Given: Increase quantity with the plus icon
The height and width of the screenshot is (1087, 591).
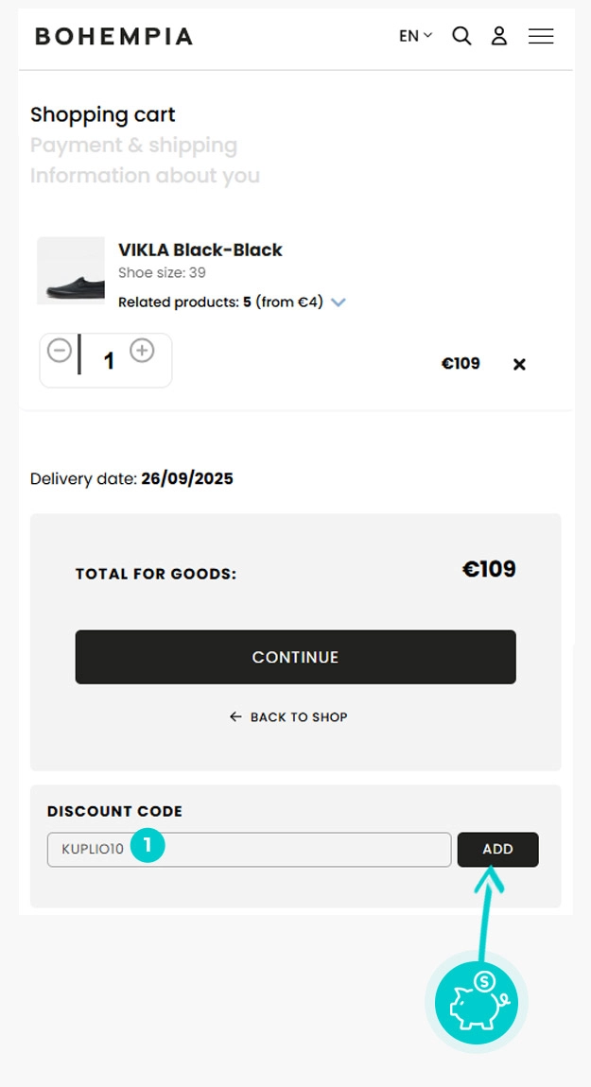Looking at the screenshot, I should (x=142, y=351).
